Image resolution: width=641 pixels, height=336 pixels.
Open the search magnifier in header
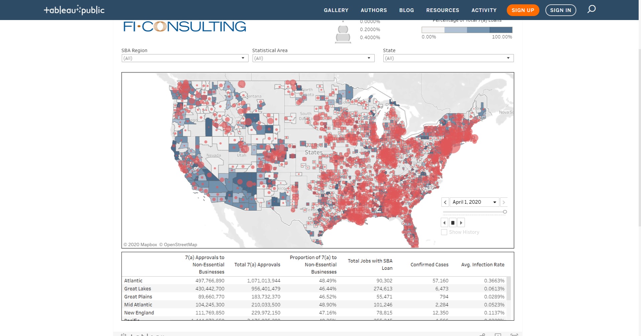[591, 9]
